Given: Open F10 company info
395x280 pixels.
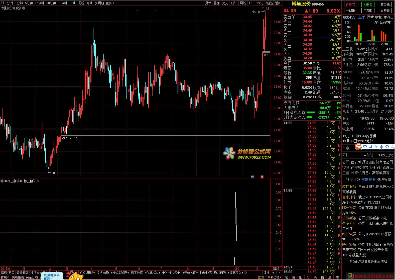Looking at the screenshot, I should click(252, 3).
